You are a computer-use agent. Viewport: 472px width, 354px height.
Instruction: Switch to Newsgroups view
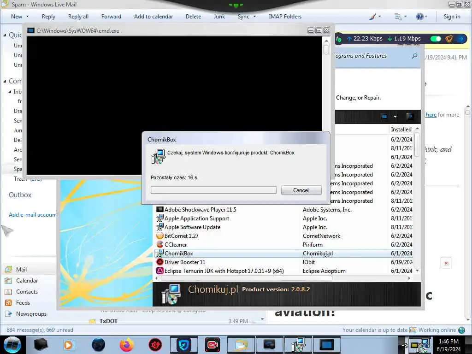pyautogui.click(x=31, y=314)
